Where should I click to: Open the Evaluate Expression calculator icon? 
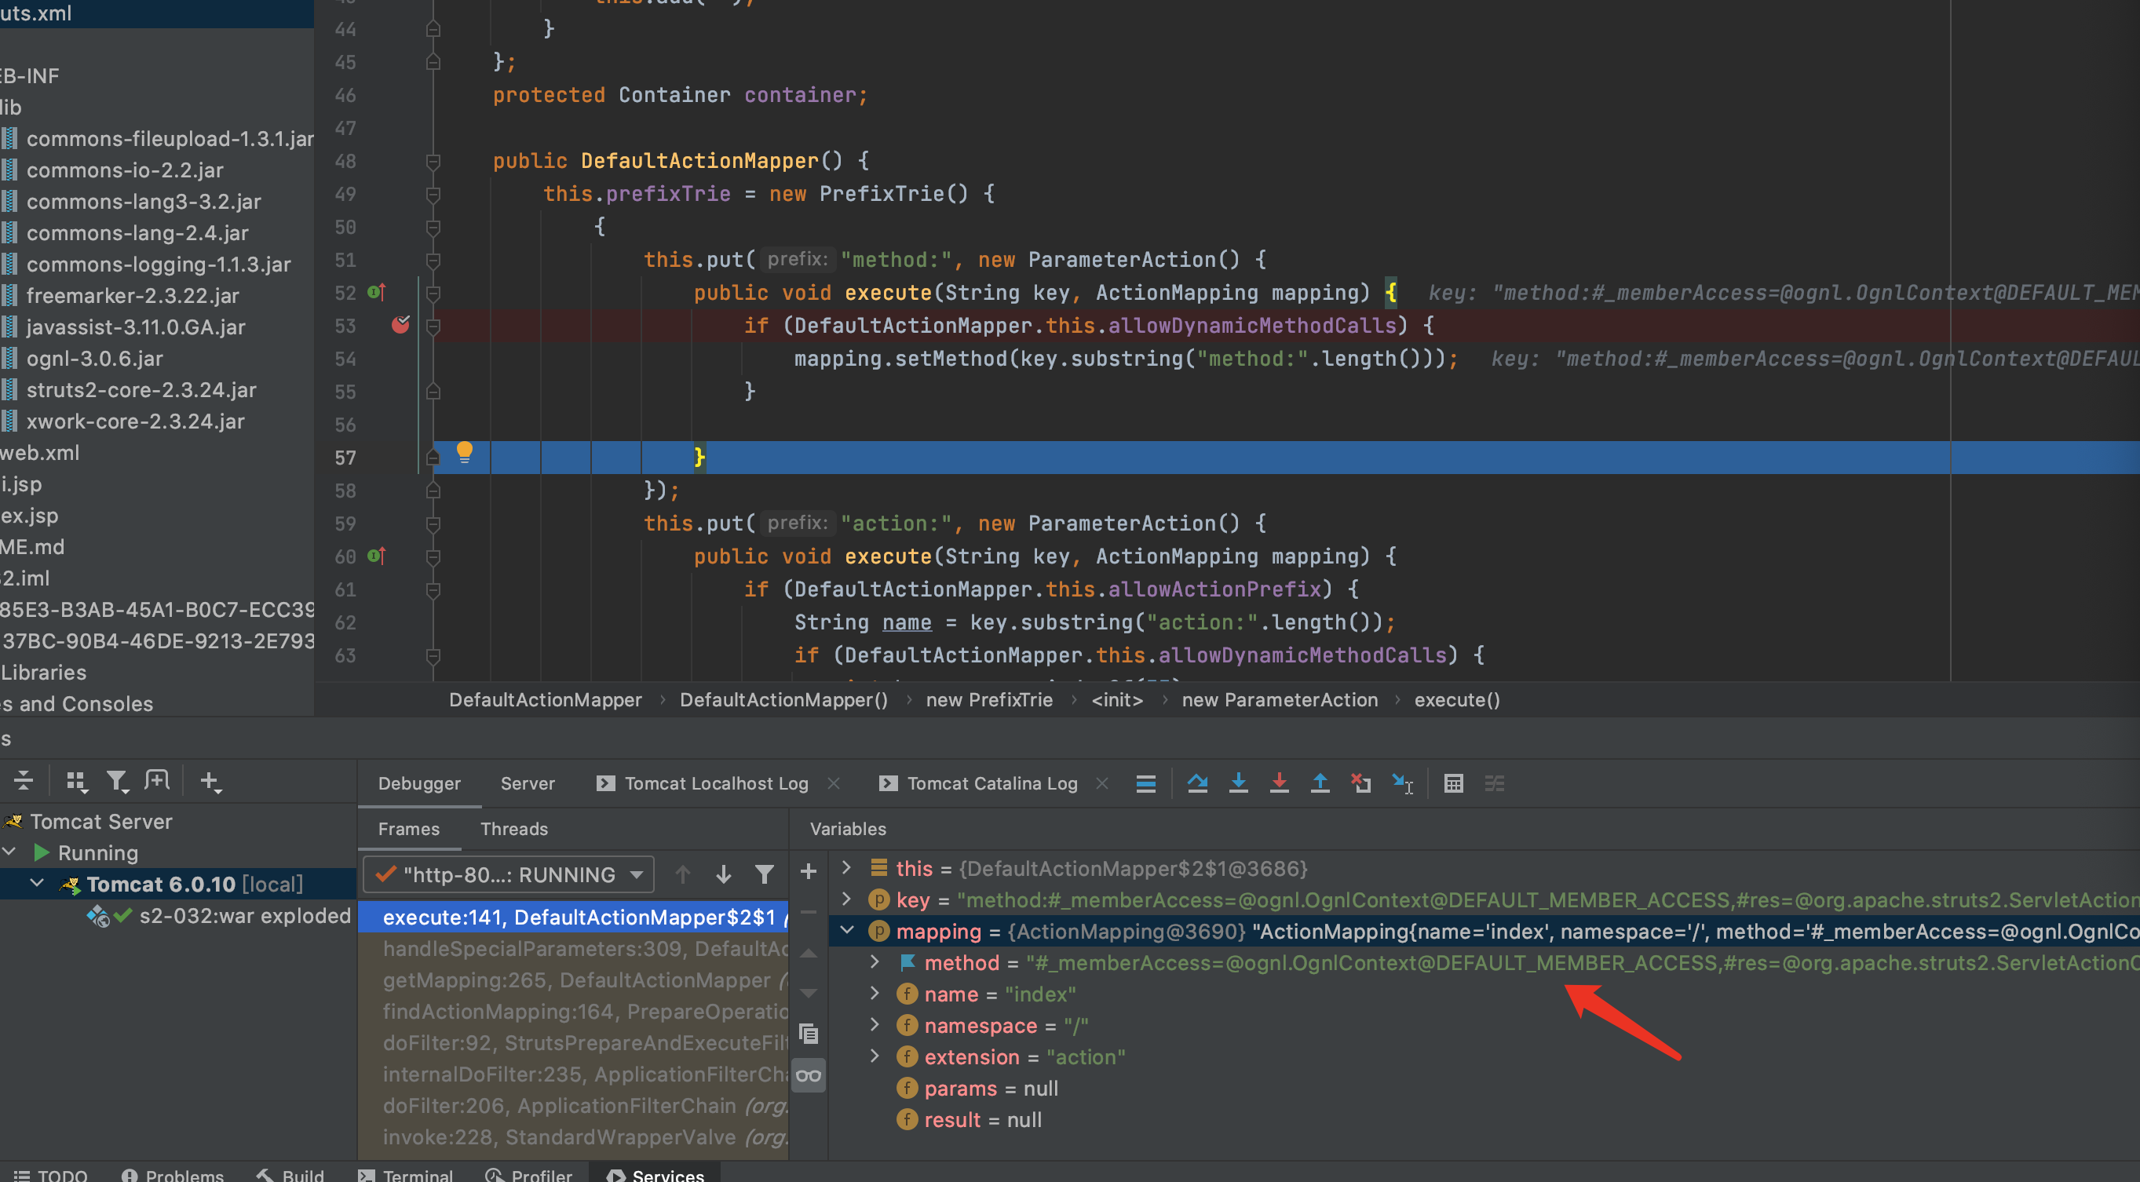(1453, 783)
